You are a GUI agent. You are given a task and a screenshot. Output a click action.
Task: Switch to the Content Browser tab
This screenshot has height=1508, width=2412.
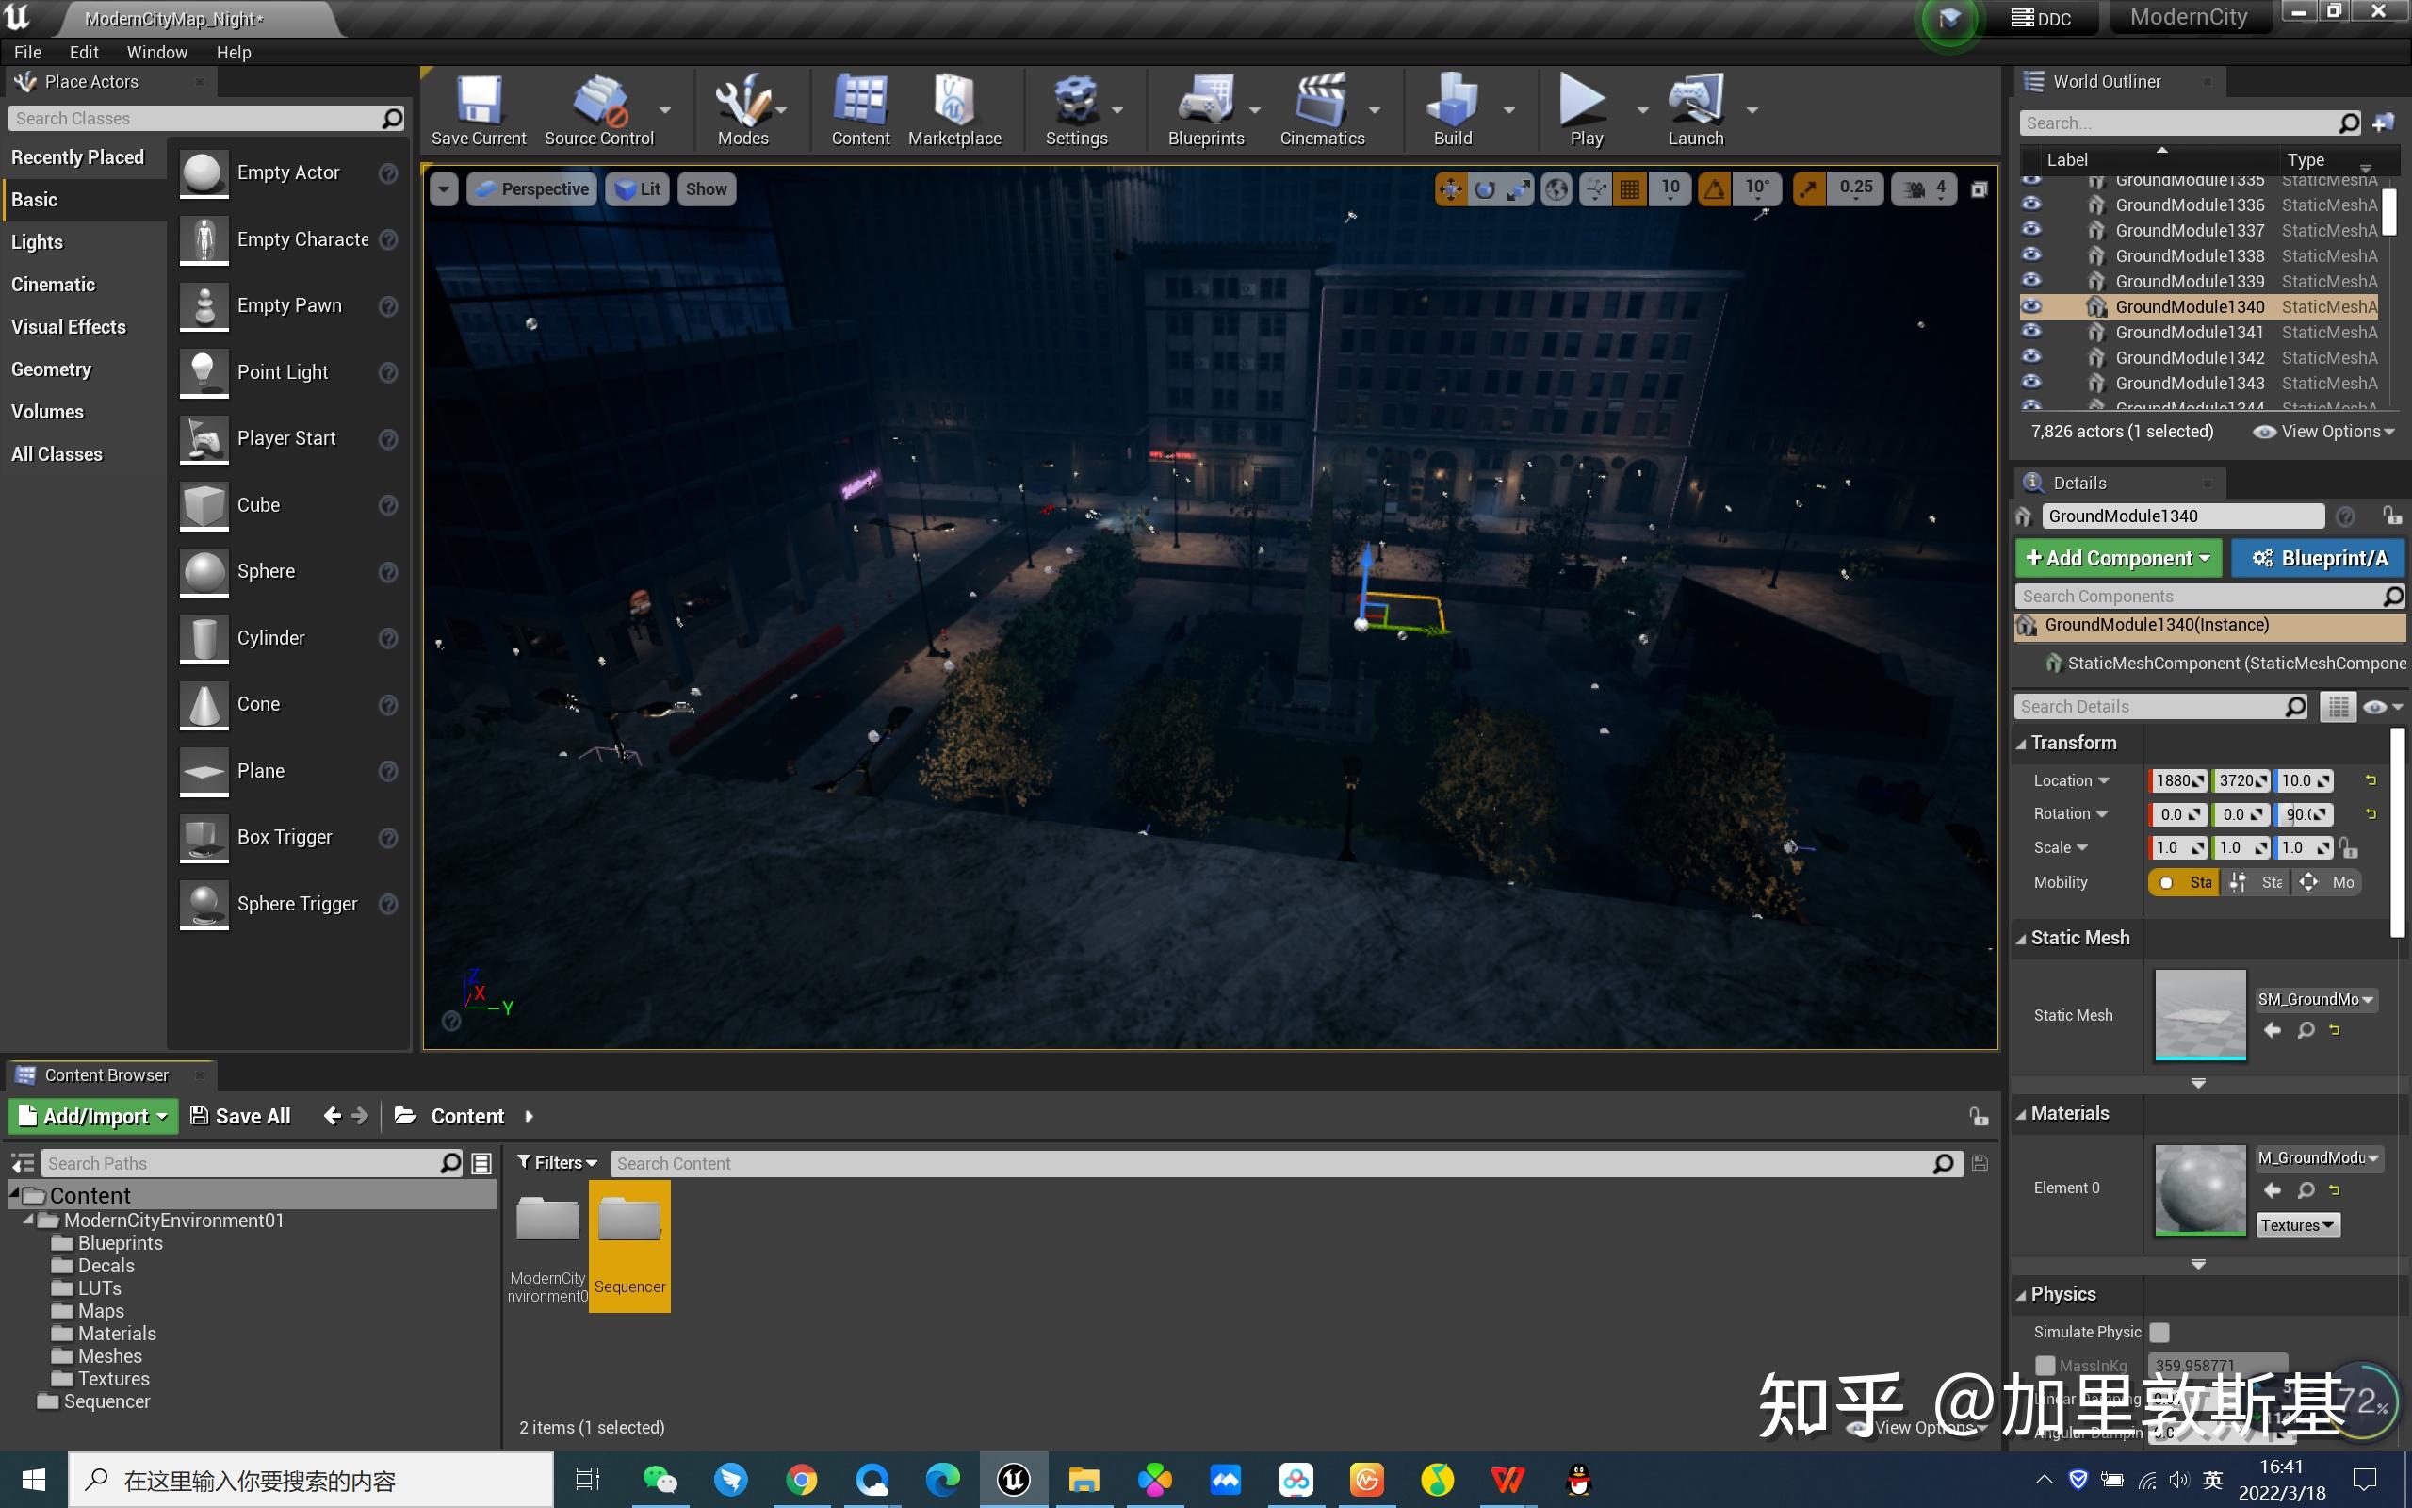[106, 1074]
